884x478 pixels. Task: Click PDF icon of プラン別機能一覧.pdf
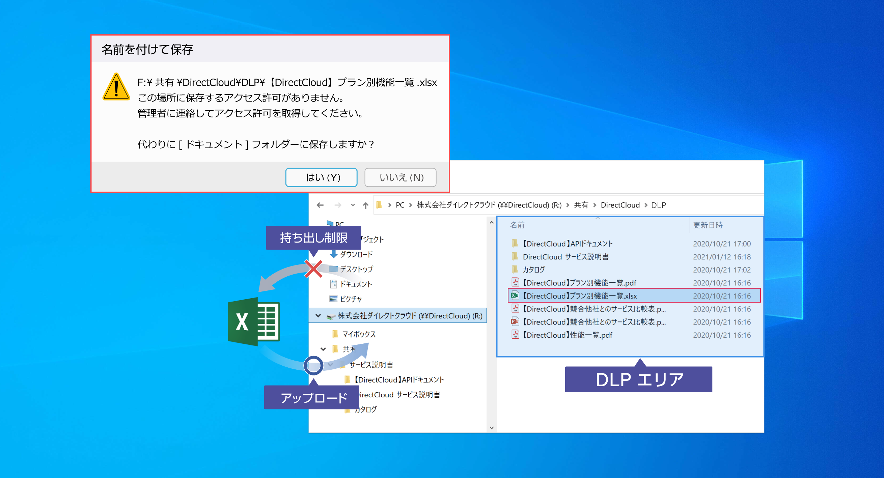pyautogui.click(x=515, y=282)
